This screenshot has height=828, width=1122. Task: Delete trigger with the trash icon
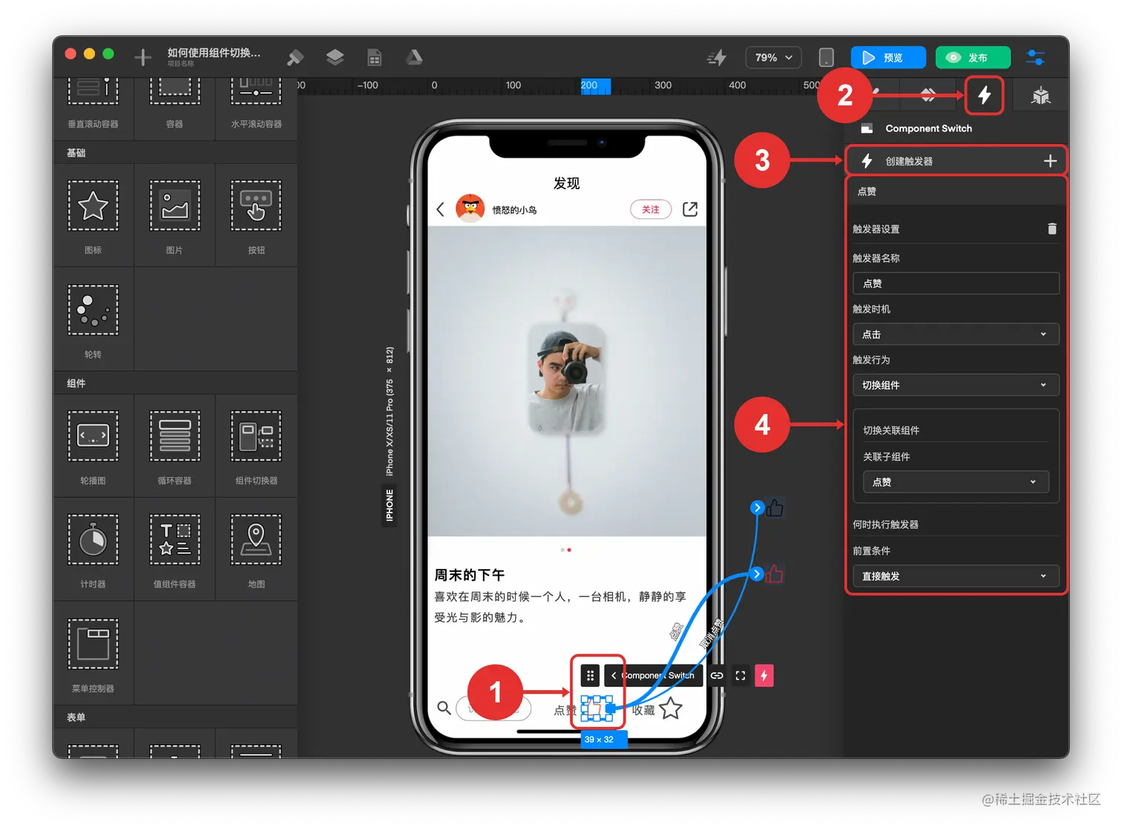pos(1052,229)
